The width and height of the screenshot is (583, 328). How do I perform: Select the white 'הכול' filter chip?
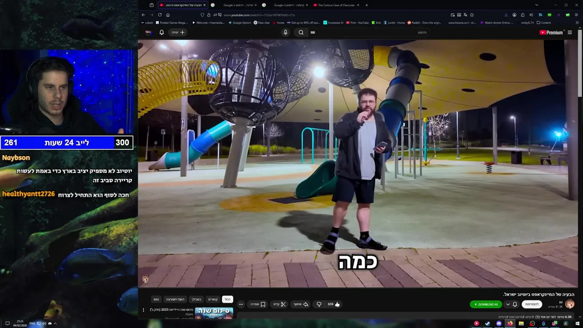point(227,299)
